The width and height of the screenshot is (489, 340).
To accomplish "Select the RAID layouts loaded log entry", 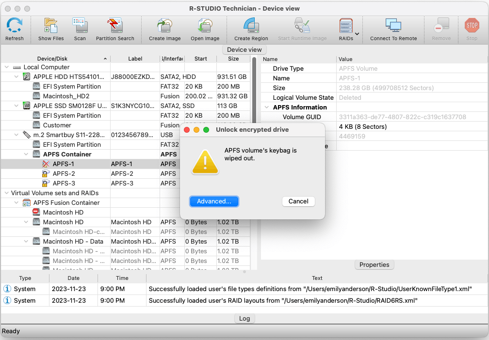I will pos(244,300).
